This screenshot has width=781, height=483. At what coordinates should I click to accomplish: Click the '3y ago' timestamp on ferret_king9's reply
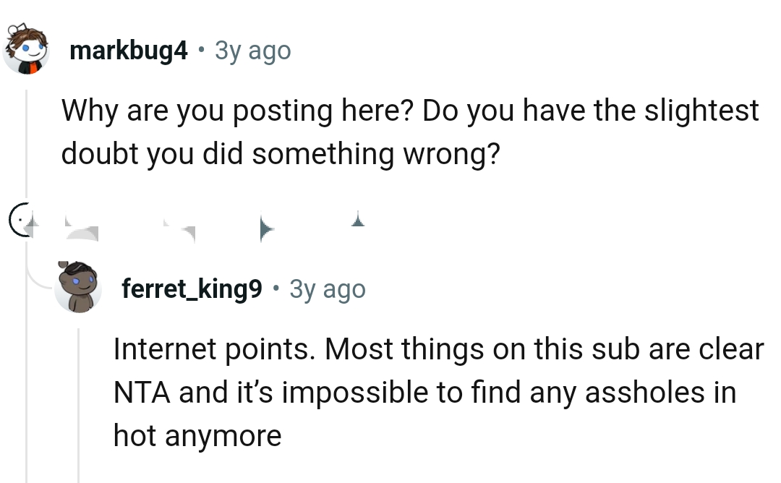click(327, 288)
